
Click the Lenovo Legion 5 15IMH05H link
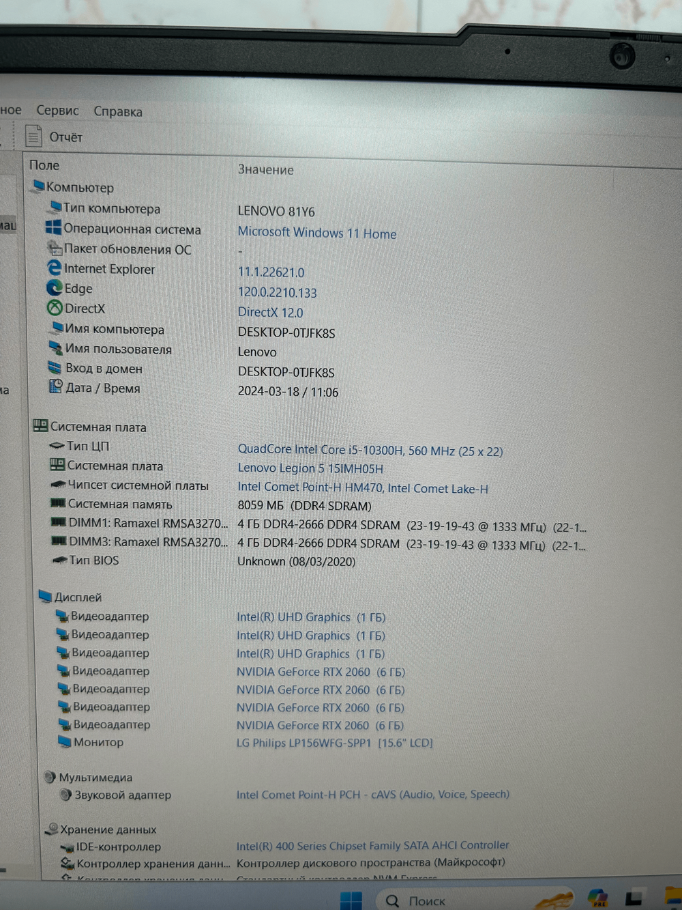click(310, 468)
